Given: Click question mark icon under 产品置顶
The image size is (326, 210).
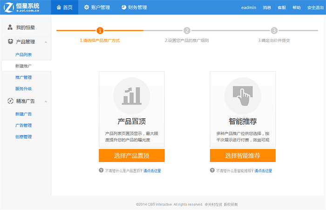Looking at the screenshot, I should (101, 170).
